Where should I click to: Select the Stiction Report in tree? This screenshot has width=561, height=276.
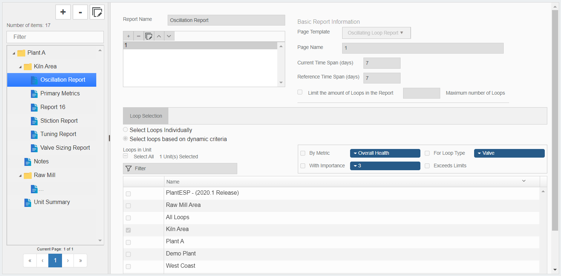coord(59,121)
